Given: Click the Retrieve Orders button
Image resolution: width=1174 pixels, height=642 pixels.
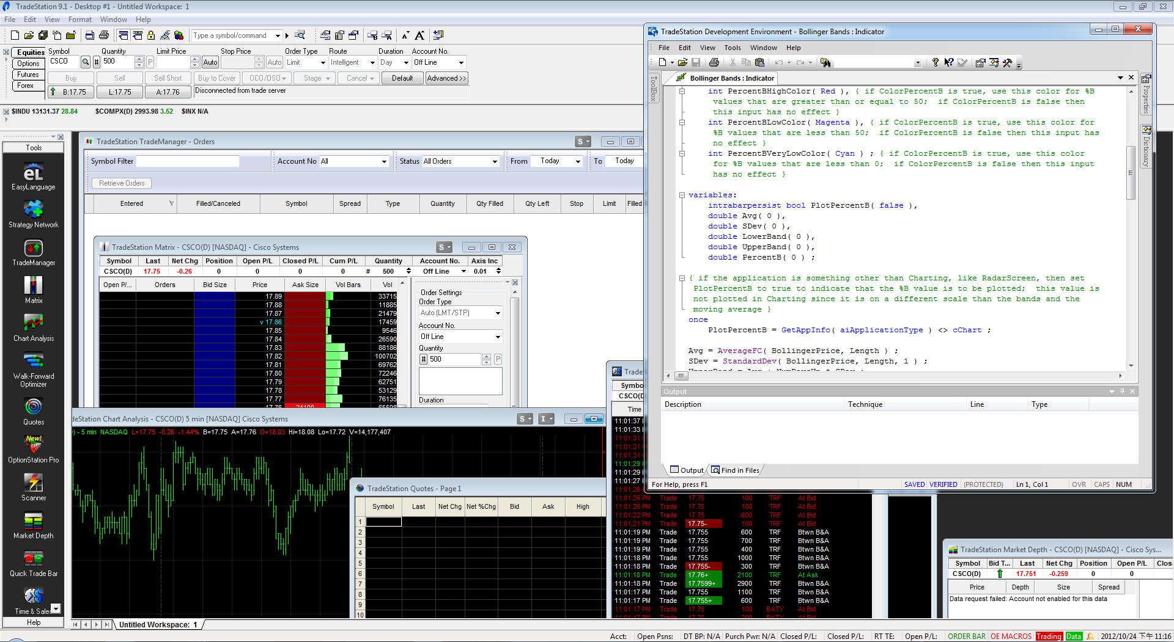Looking at the screenshot, I should (122, 183).
